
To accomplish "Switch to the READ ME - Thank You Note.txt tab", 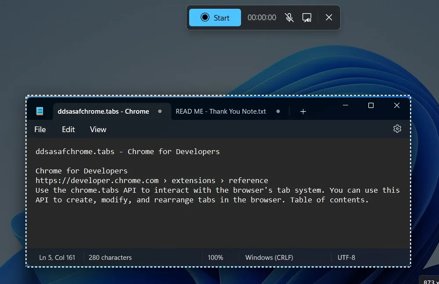I will [x=220, y=111].
